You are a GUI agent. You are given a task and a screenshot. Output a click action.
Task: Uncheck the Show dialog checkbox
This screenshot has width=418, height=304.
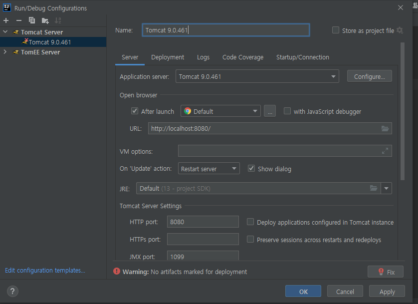(x=251, y=168)
